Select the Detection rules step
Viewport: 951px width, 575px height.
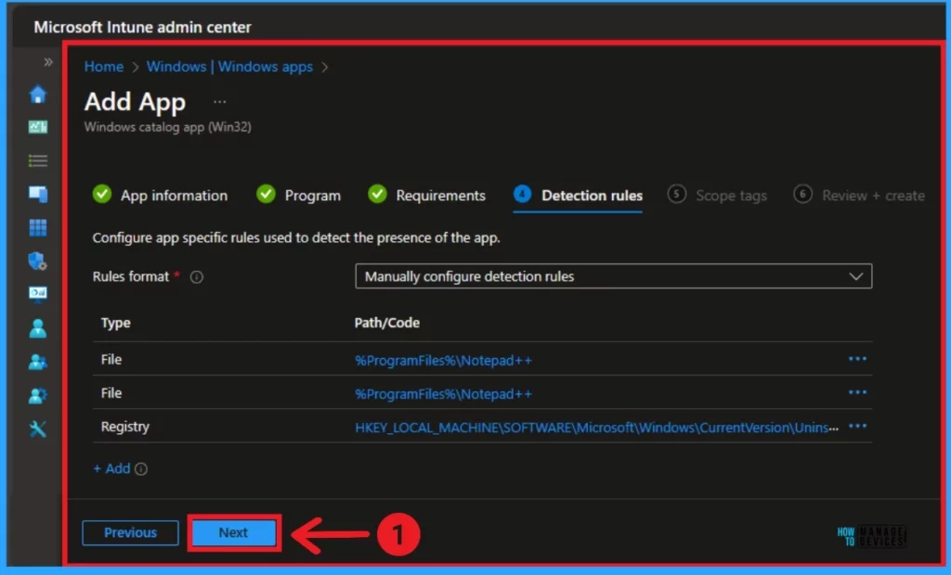pos(578,195)
